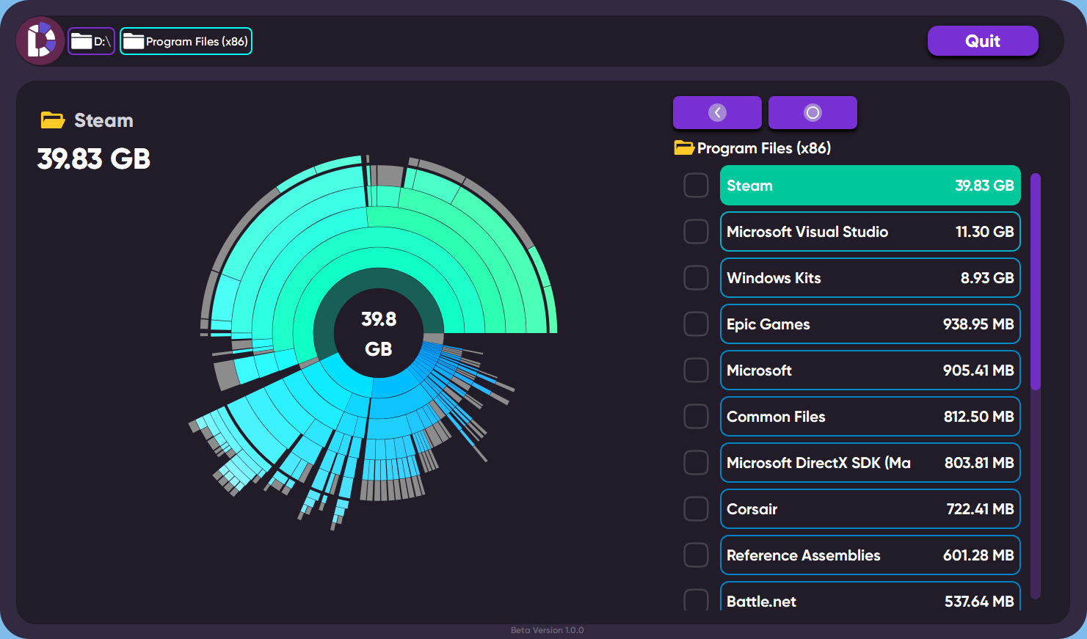Check the Steam checkbox
This screenshot has height=639, width=1087.
point(696,186)
